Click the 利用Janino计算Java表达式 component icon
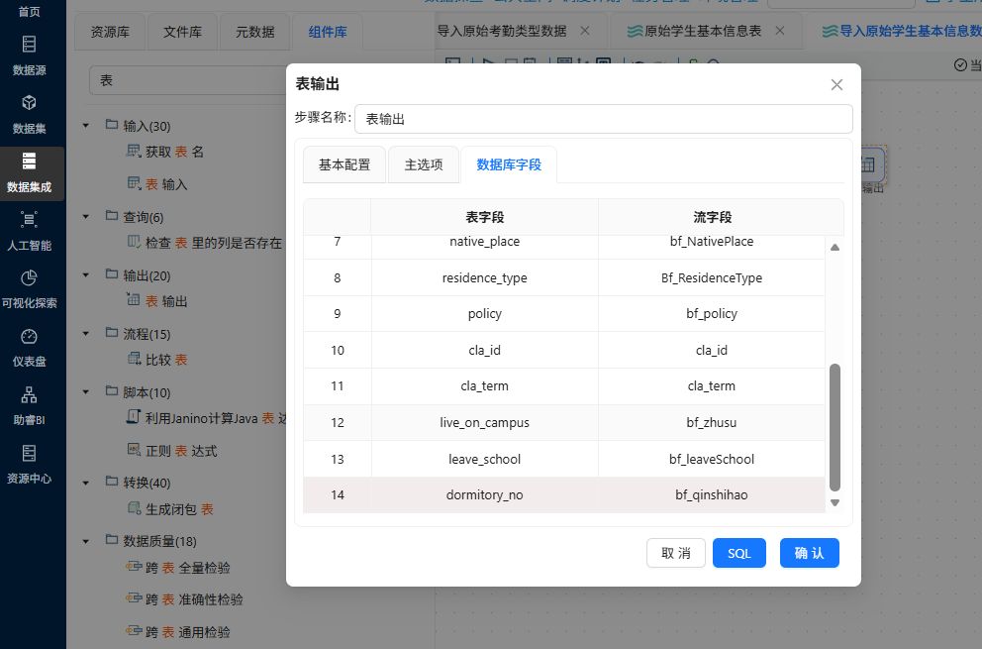The image size is (982, 649). click(x=134, y=416)
